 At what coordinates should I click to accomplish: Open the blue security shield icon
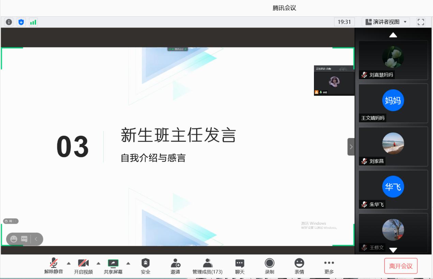[21, 22]
